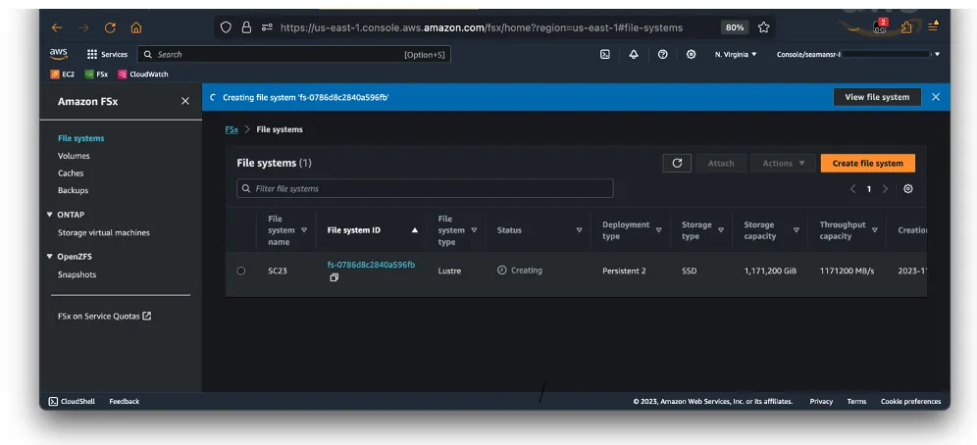Open Backups in side navigation
Viewport: 977px width, 445px height.
(73, 190)
